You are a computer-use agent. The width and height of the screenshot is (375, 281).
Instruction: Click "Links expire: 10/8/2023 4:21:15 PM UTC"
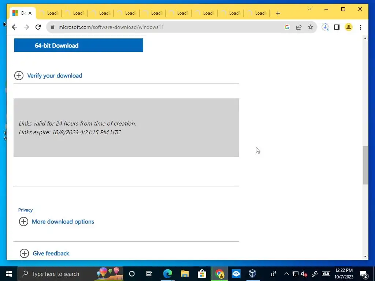coord(70,132)
